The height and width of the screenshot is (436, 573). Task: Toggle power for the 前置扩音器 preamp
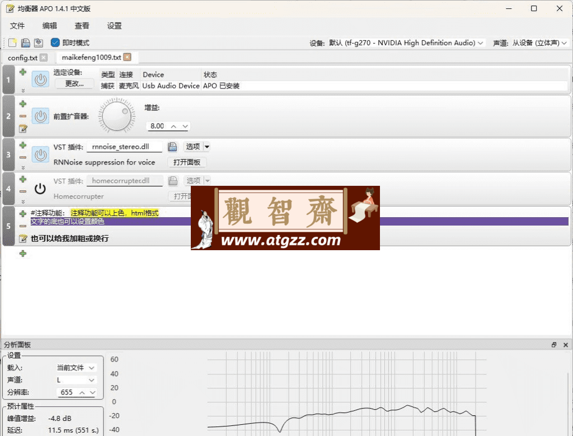click(40, 116)
